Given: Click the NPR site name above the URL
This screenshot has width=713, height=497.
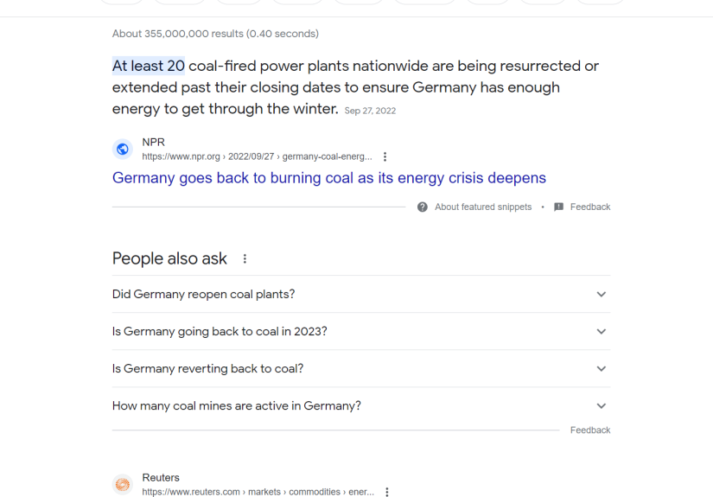Looking at the screenshot, I should (x=153, y=143).
